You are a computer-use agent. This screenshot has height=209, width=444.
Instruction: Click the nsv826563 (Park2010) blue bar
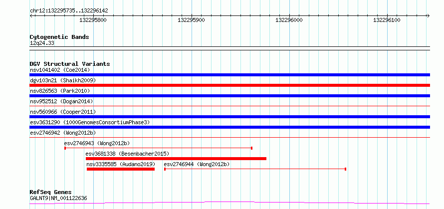229,96
